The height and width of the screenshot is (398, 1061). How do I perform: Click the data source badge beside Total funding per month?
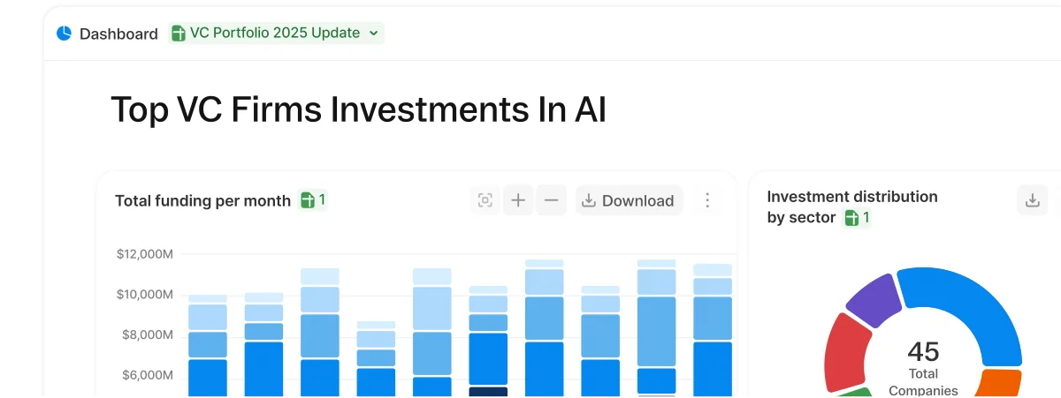coord(313,200)
